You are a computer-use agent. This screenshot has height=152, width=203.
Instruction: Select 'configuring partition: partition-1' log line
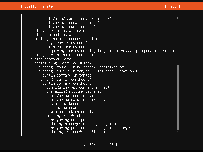click(77, 18)
